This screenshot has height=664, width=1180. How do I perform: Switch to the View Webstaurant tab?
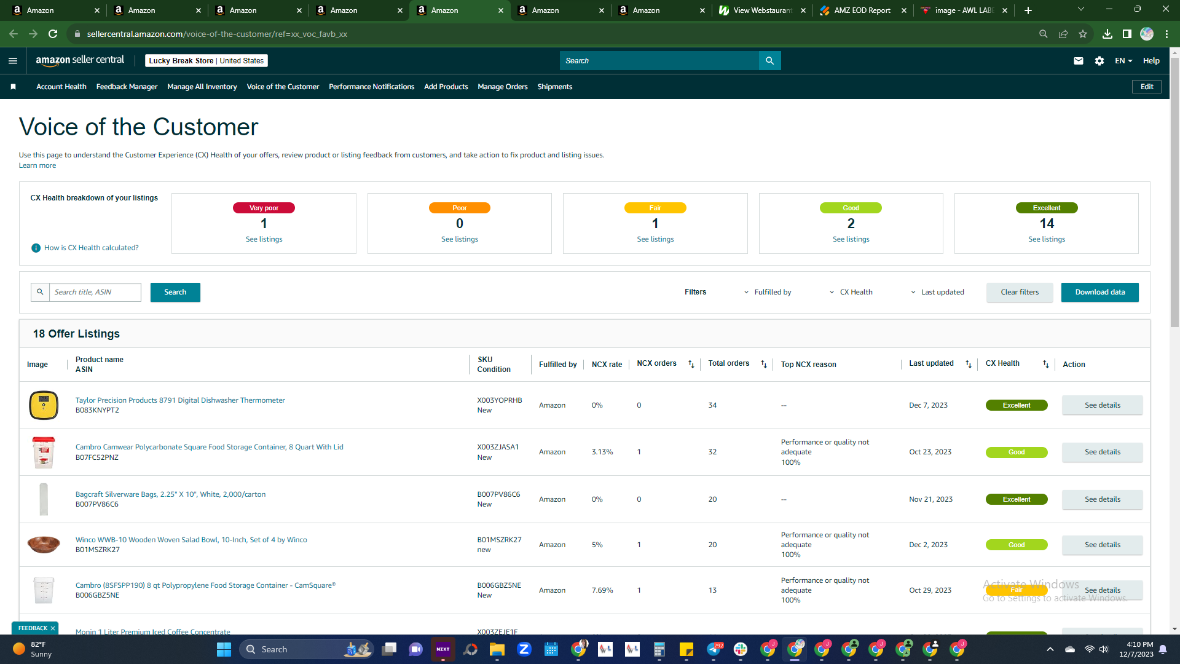click(x=763, y=10)
